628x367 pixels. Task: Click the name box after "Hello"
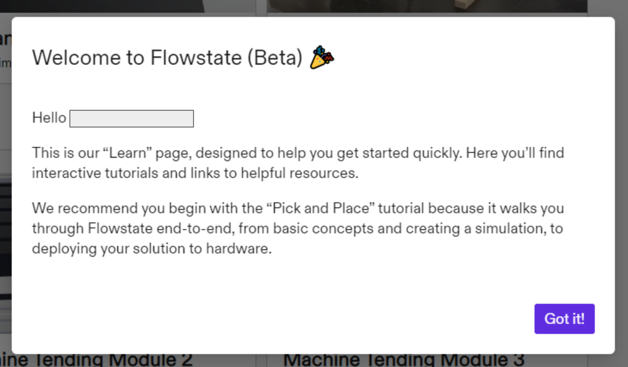point(131,118)
